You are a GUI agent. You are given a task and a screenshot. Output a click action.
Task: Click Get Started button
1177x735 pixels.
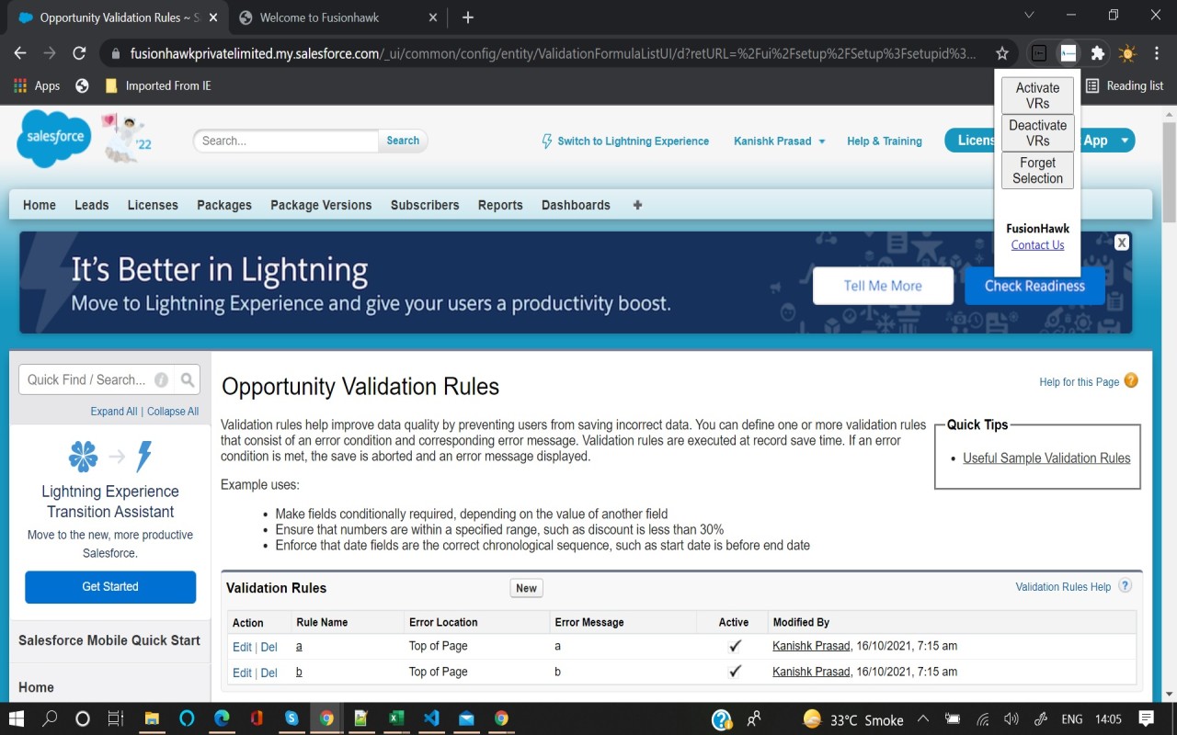pyautogui.click(x=110, y=587)
